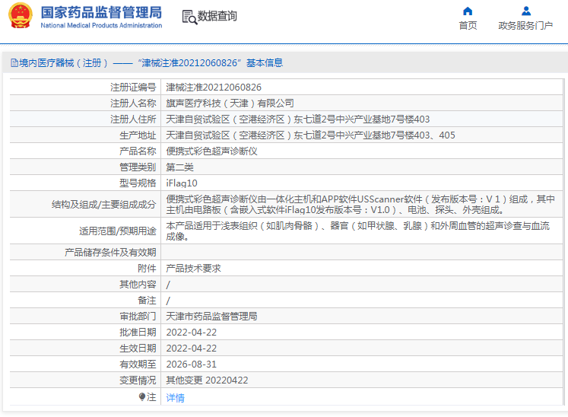Click the 产品名称 row label
568x417 pixels.
[x=138, y=151]
